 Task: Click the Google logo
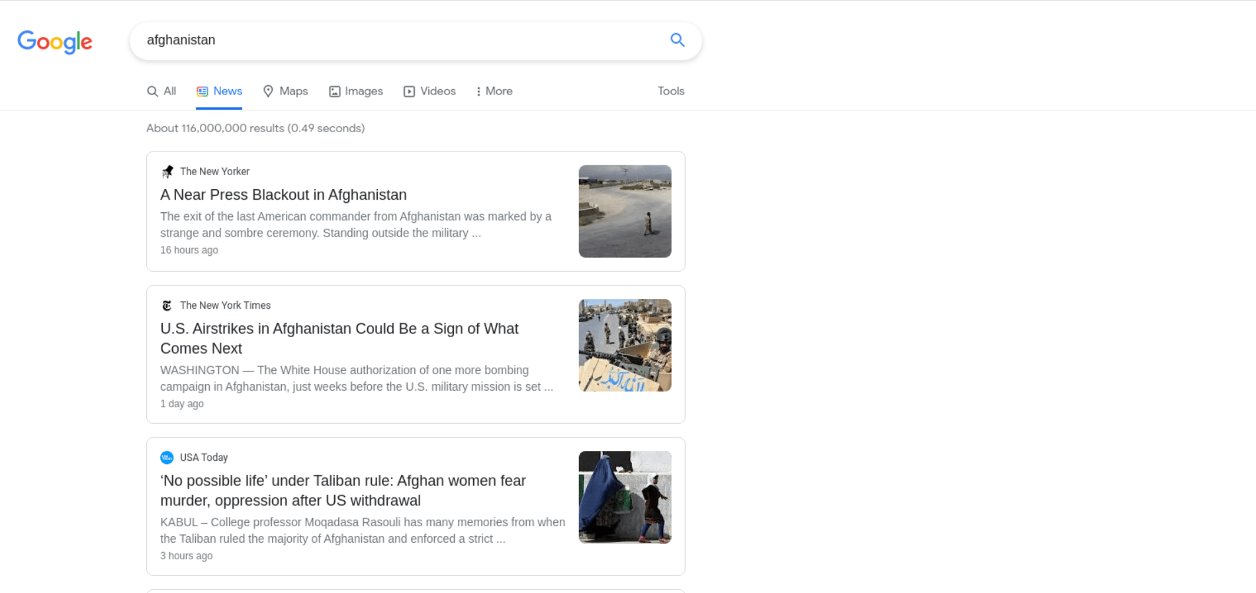click(55, 42)
